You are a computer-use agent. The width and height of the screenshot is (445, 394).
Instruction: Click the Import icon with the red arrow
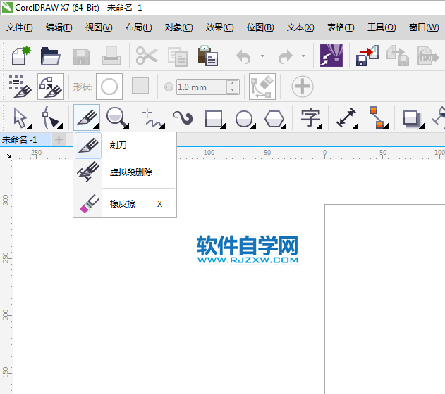(367, 56)
